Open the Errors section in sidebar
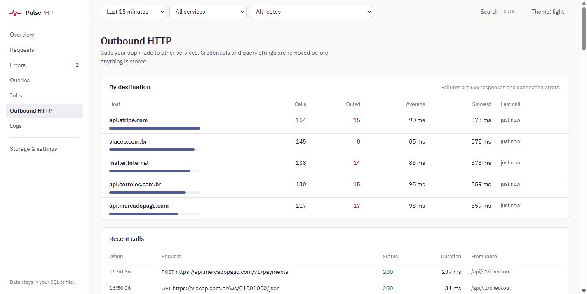The height and width of the screenshot is (294, 587). tap(44, 65)
